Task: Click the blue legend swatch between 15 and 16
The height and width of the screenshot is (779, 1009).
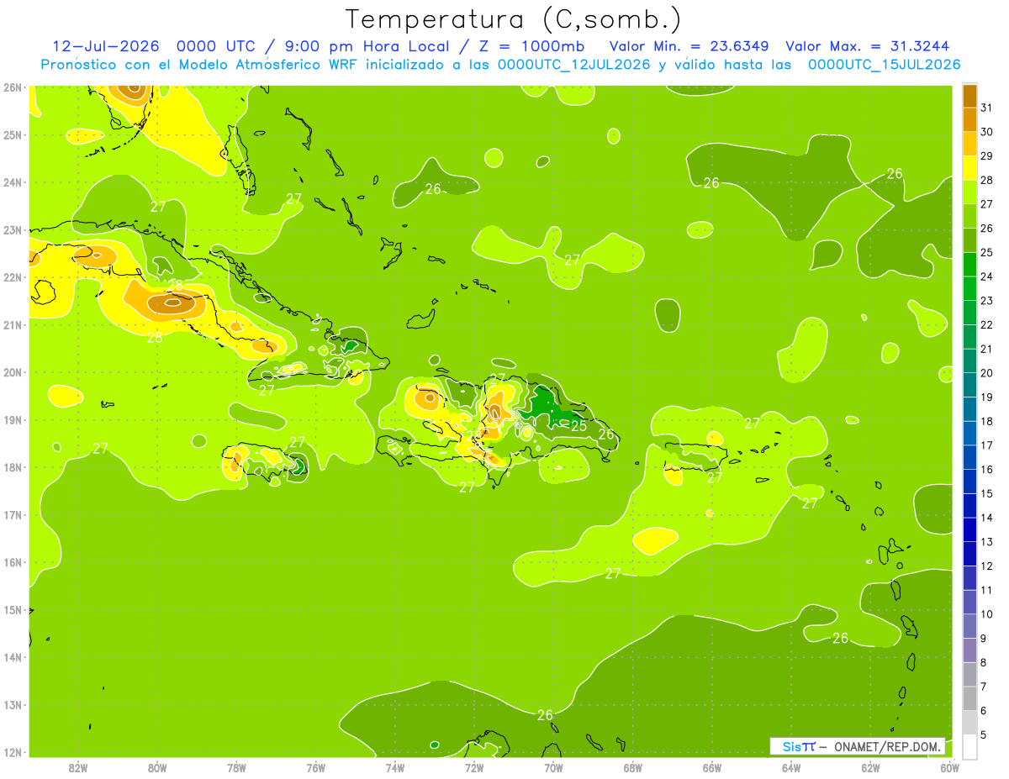Action: pyautogui.click(x=969, y=482)
